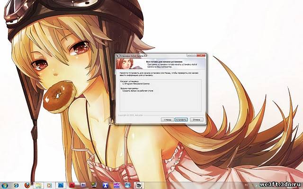303x189 pixels.
Task: Close the Astral Garena installer window
Action: coord(202,55)
